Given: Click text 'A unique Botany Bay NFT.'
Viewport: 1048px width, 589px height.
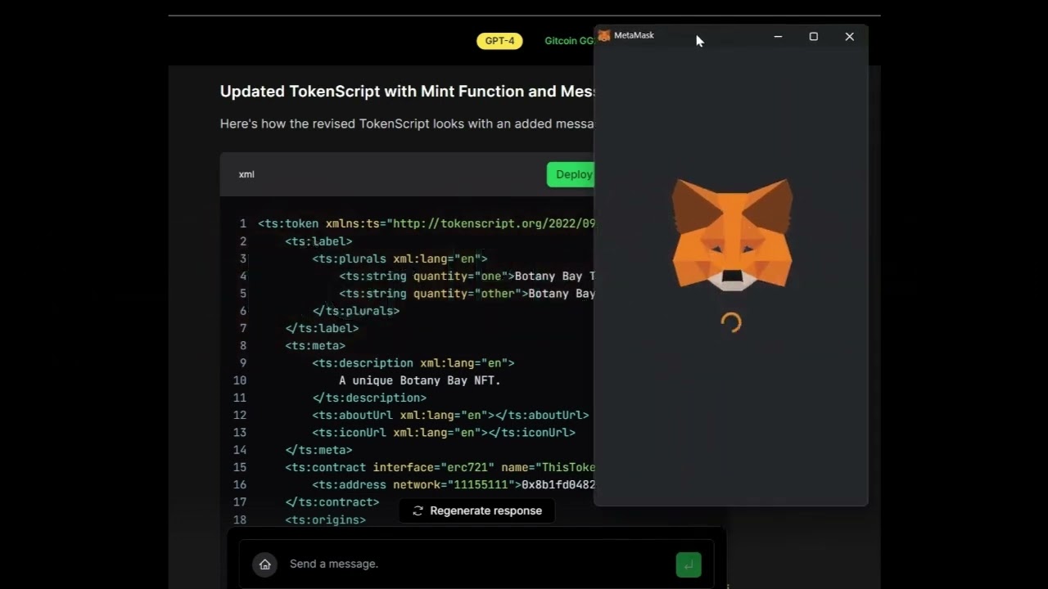Looking at the screenshot, I should click(420, 380).
